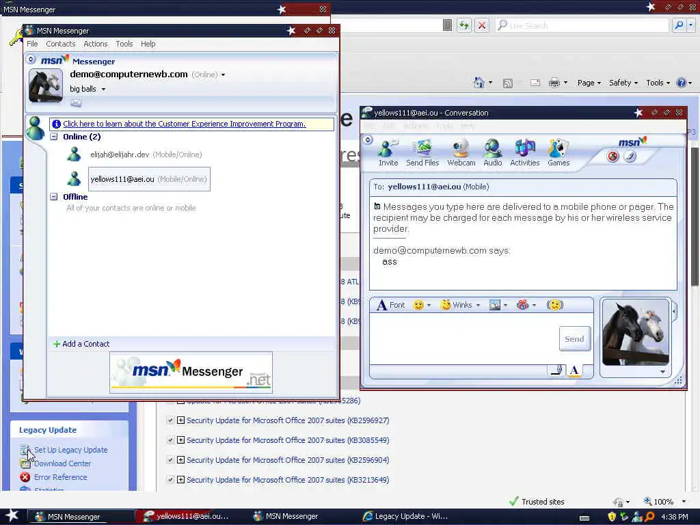Image resolution: width=700 pixels, height=525 pixels.
Task: Click the Live Search magnifier button
Action: (x=679, y=25)
